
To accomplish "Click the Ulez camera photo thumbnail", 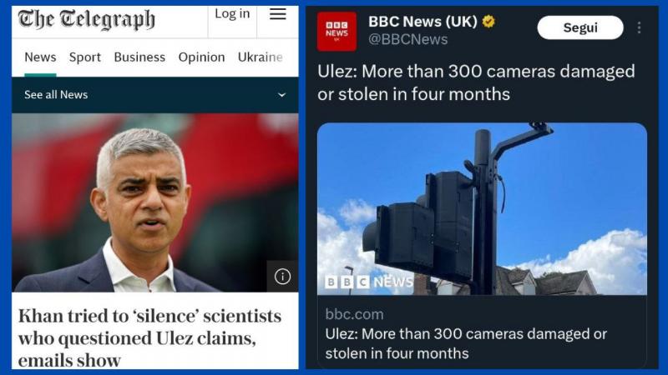I will (483, 209).
